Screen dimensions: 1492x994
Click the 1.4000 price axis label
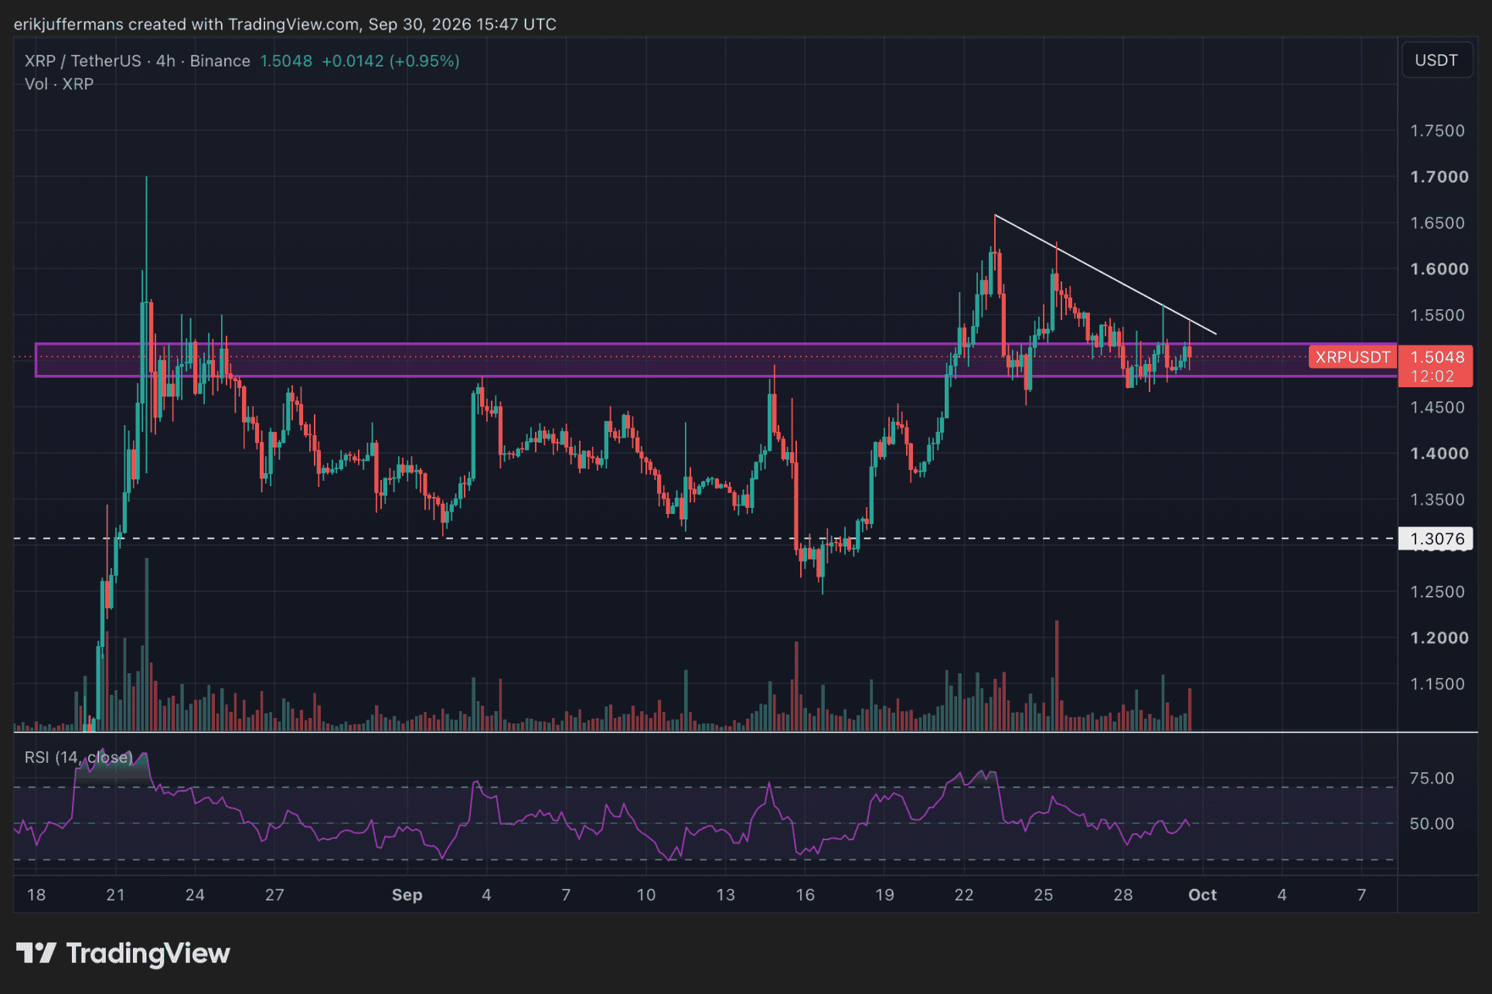point(1439,454)
